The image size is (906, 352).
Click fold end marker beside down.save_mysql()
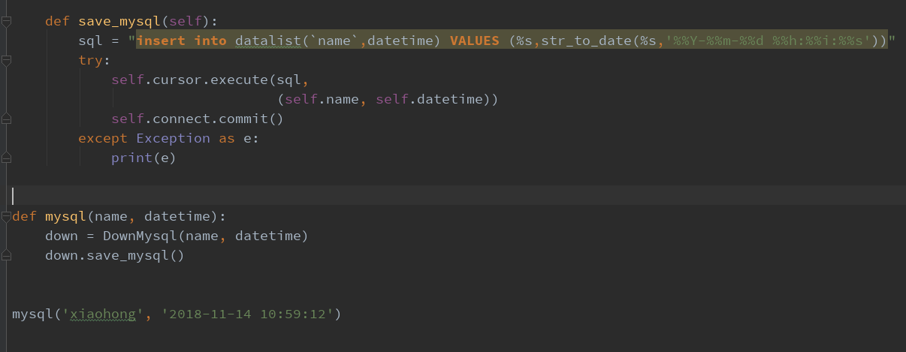(7, 256)
